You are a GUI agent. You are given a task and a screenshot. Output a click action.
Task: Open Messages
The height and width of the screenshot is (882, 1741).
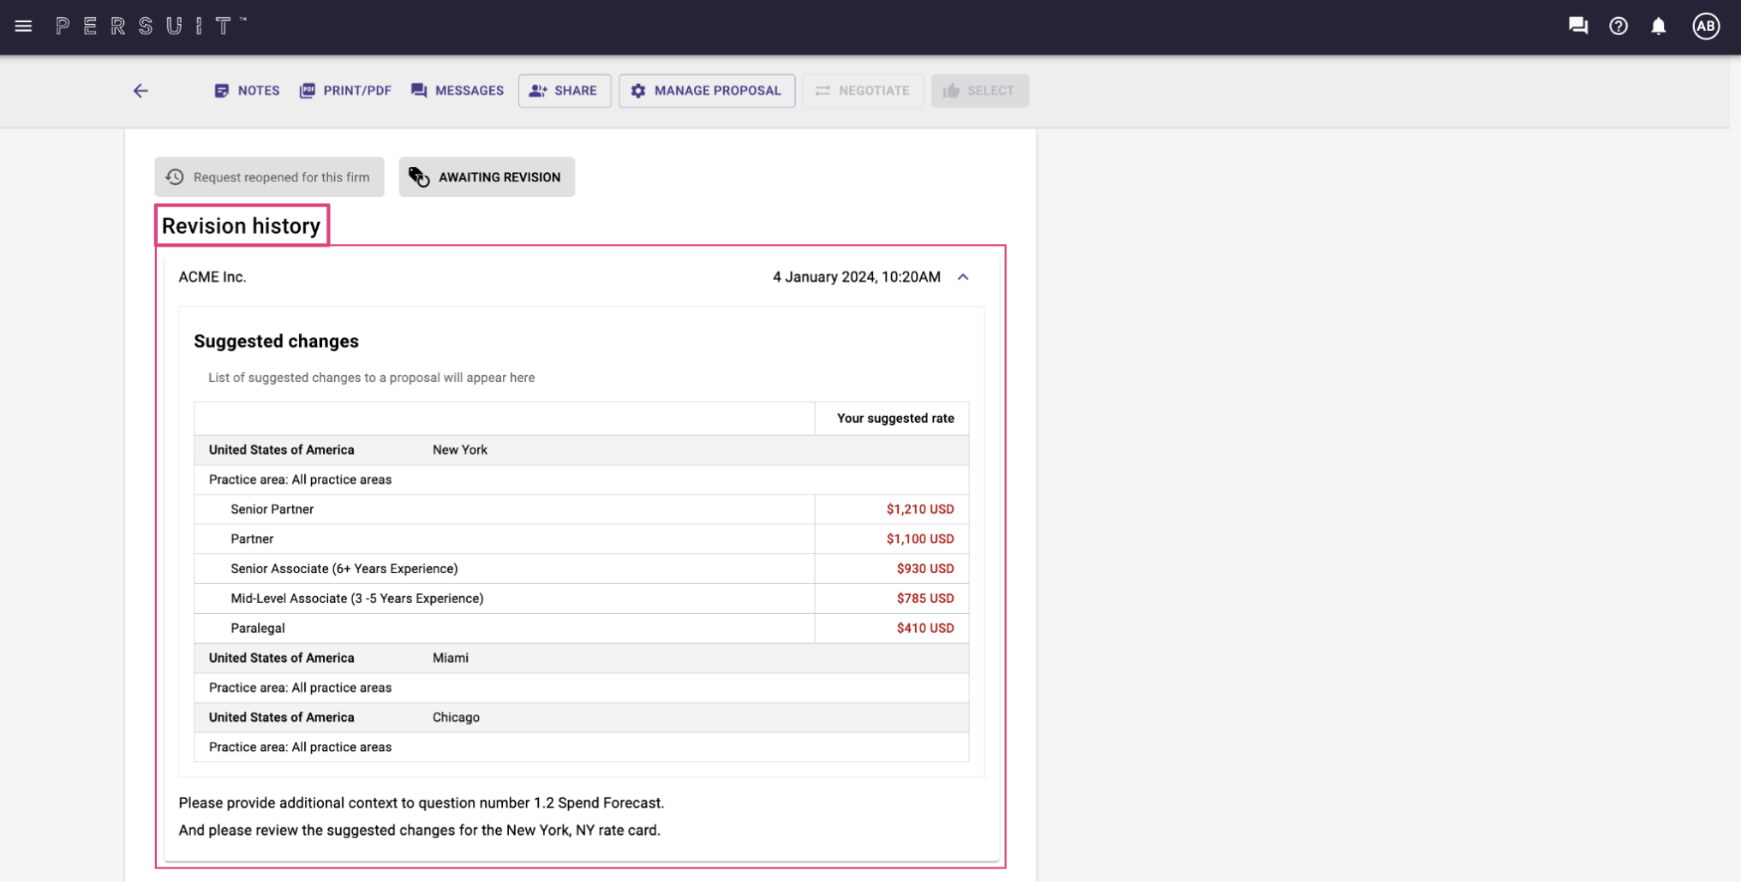457,91
